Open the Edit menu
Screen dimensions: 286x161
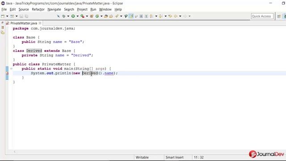point(13,9)
